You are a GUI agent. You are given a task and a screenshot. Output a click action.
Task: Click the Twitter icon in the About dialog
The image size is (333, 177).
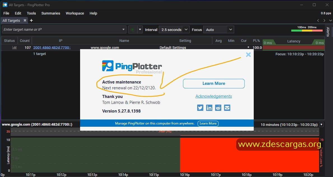coord(200,108)
